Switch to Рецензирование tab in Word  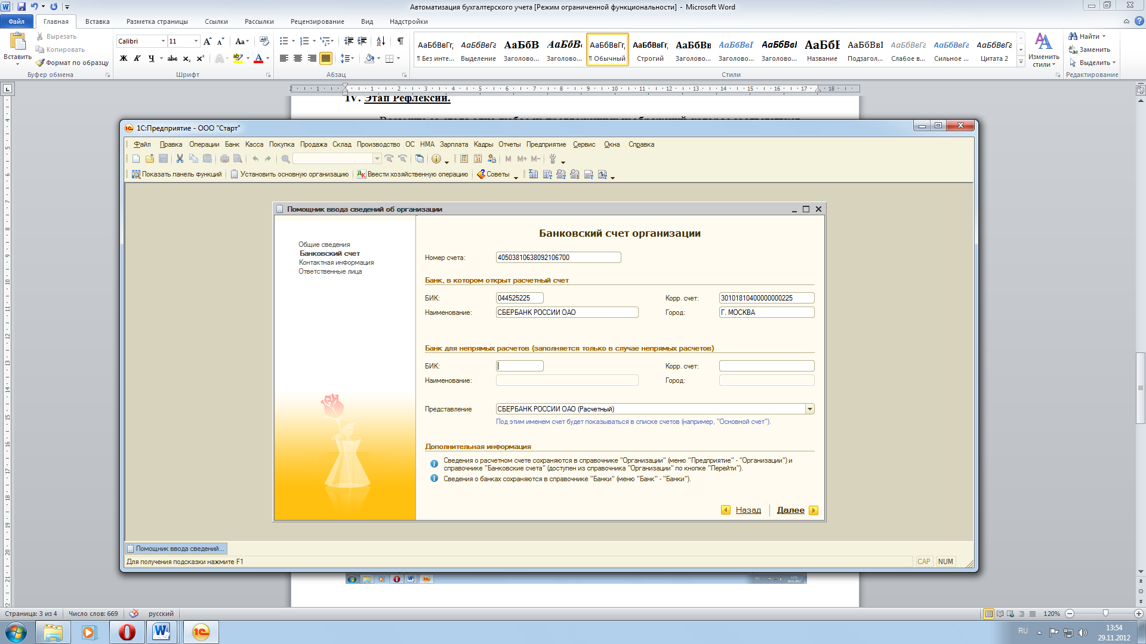(317, 21)
